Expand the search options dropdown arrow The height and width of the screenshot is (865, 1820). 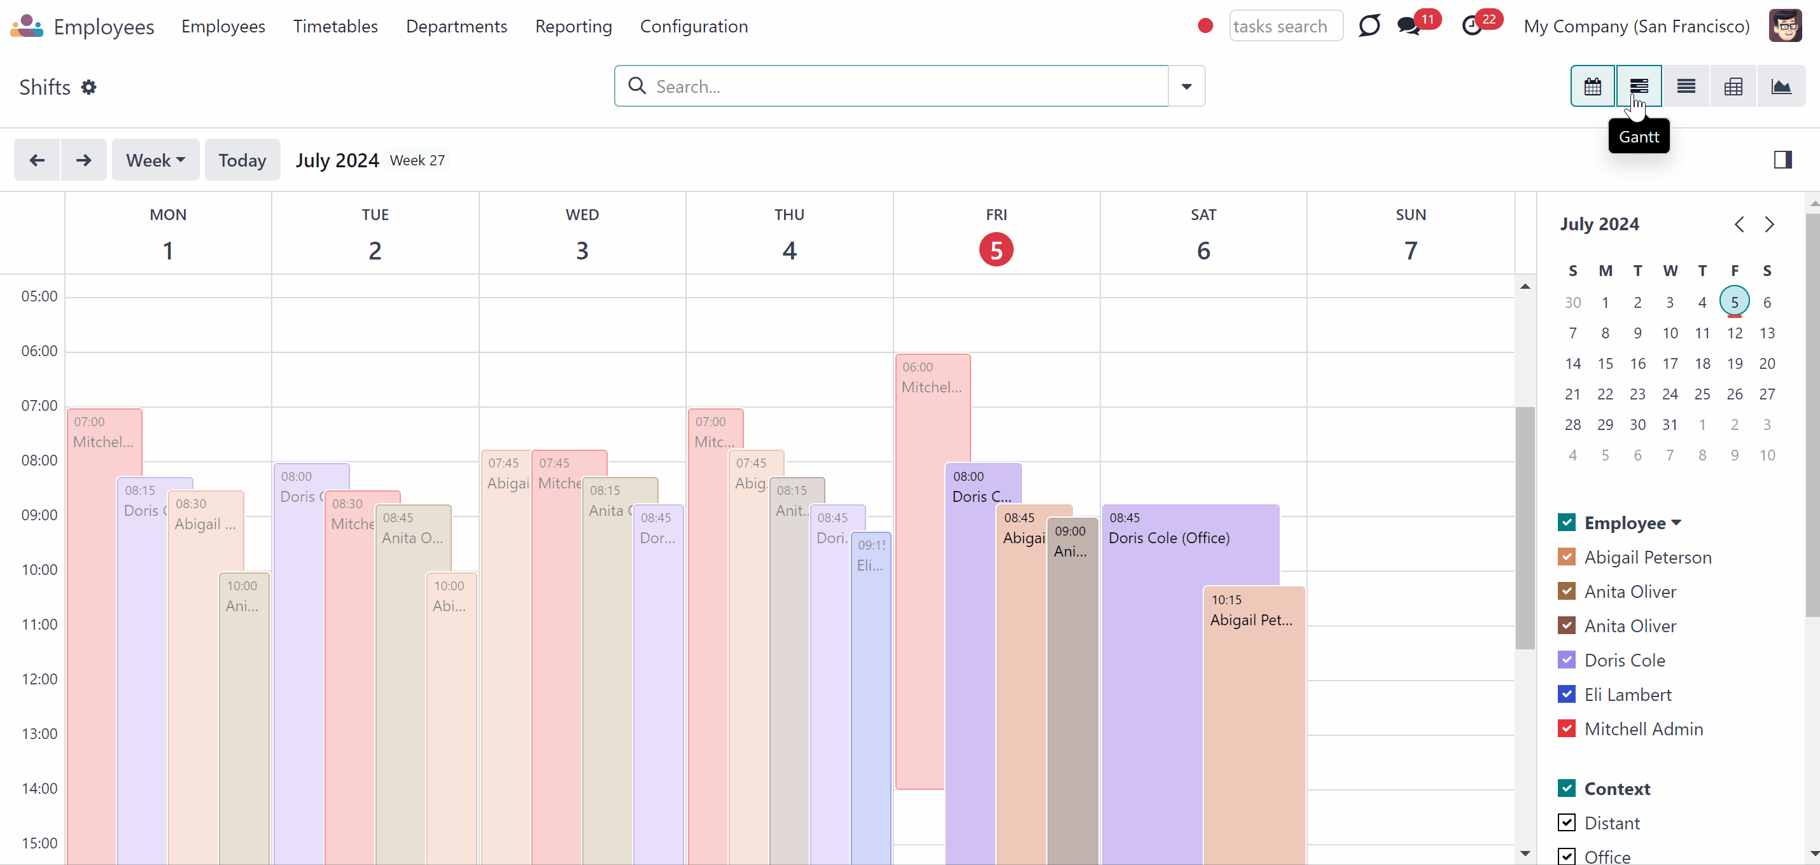click(x=1186, y=86)
